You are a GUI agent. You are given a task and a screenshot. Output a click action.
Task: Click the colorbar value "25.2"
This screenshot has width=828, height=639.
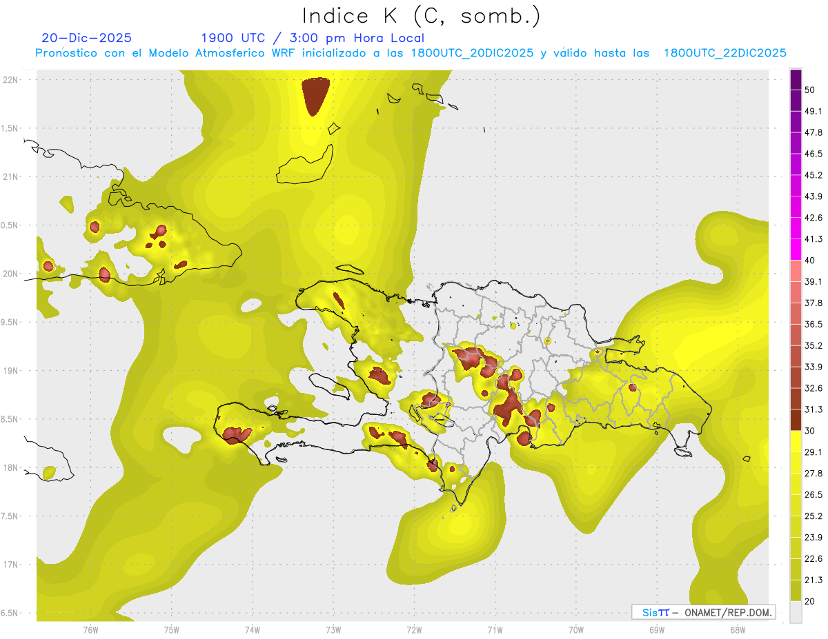click(814, 516)
